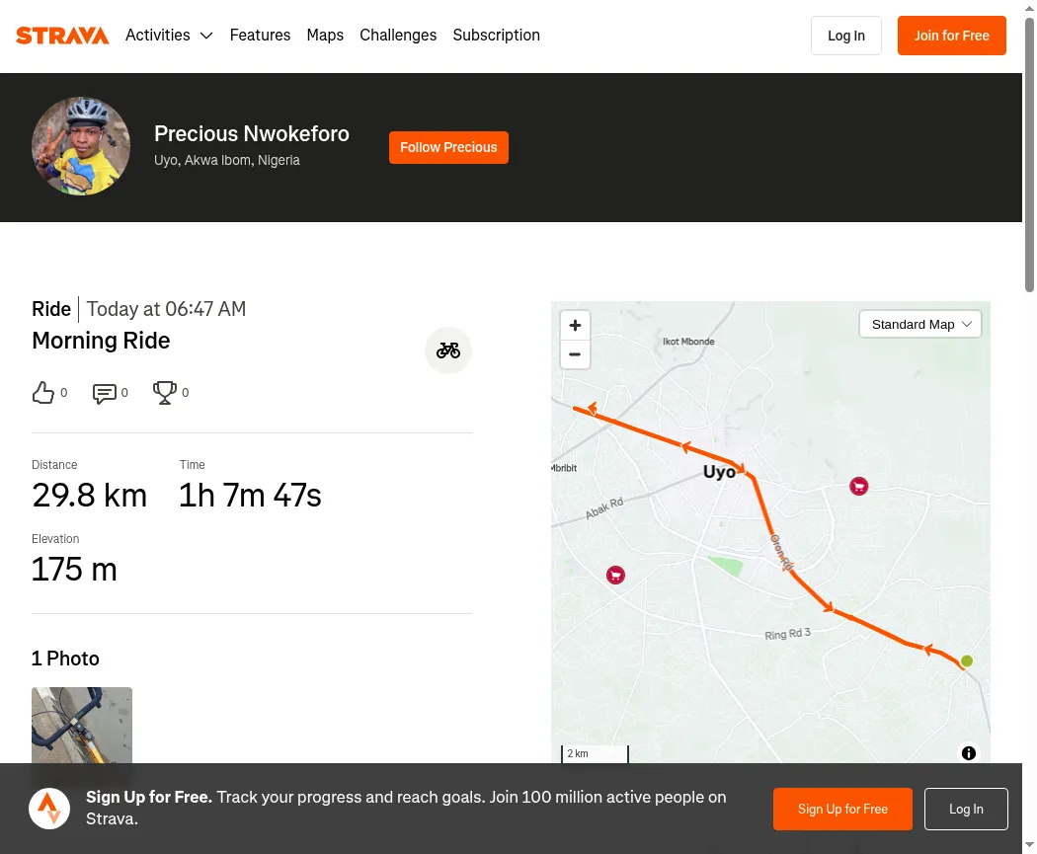Viewport: 1037px width, 854px height.
Task: View achievements via the trophy icon
Action: coord(165,393)
